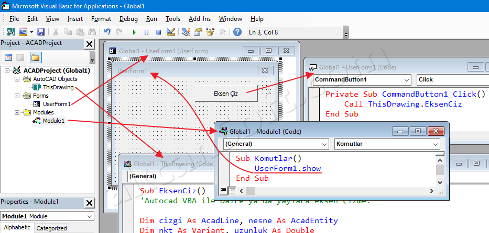Collapse the AutoCAD Objects folder

tap(17, 79)
